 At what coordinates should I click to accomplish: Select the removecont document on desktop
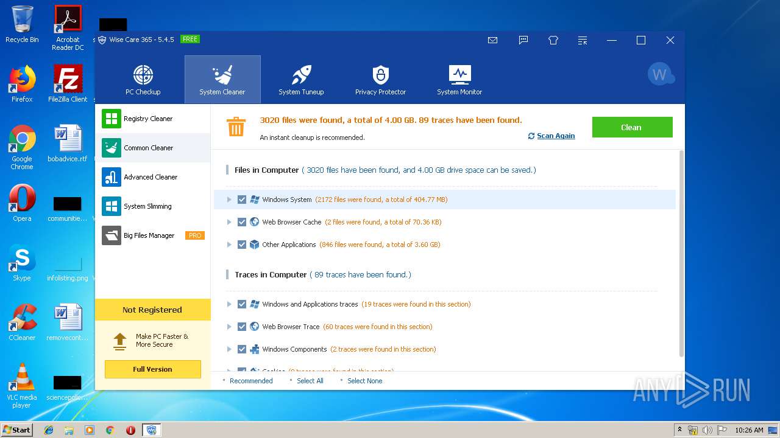tap(68, 322)
